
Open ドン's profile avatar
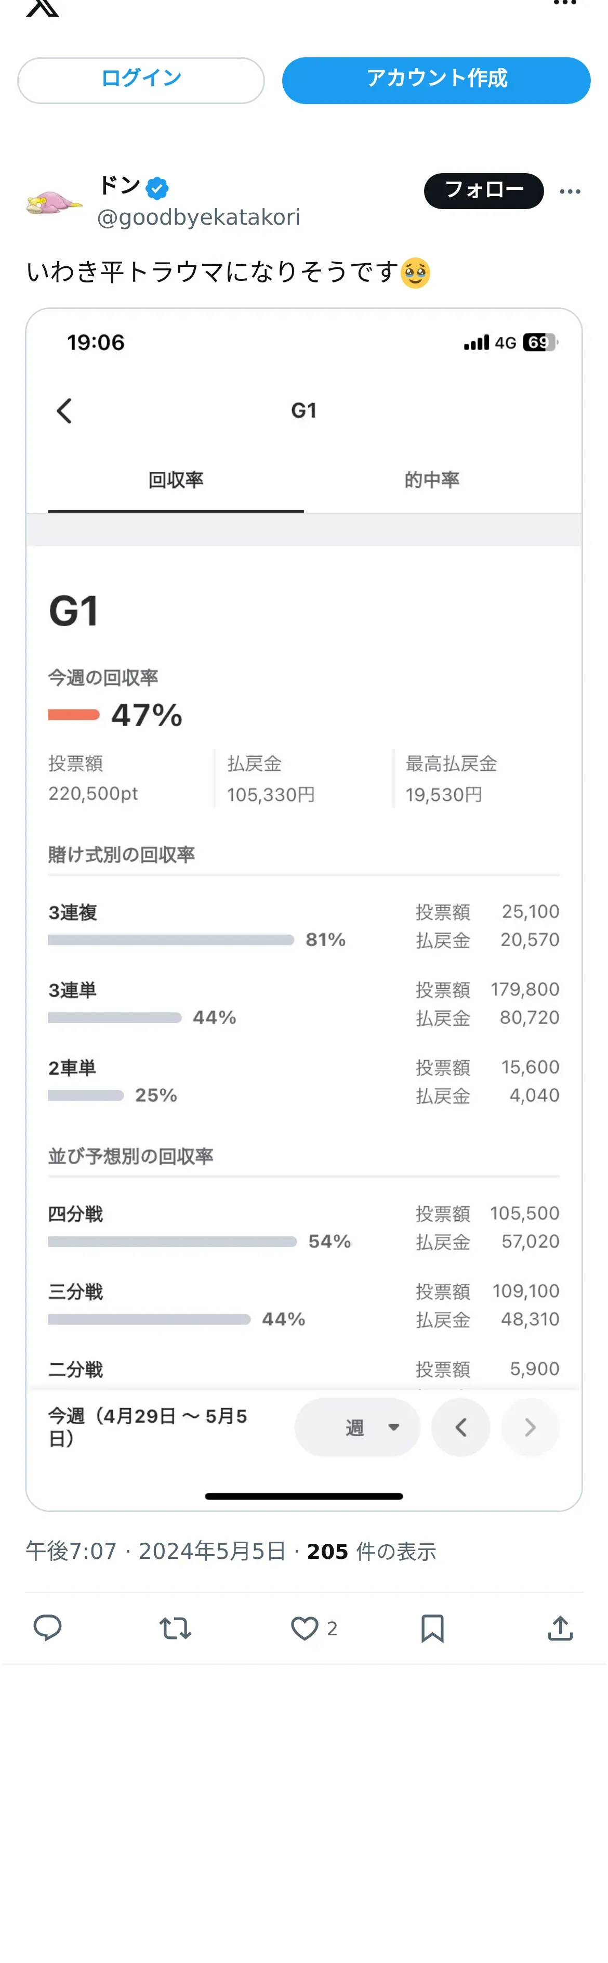54,203
